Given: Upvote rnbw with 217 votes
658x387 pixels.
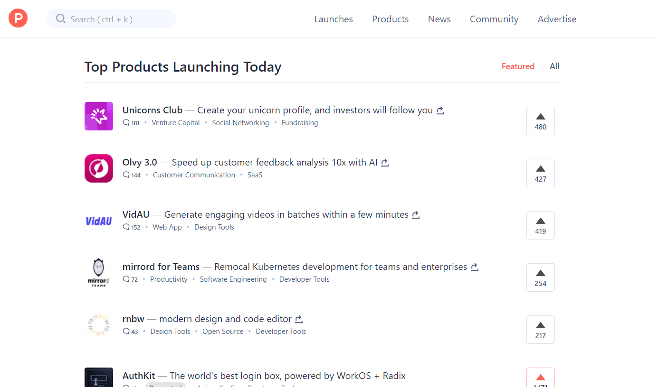Looking at the screenshot, I should pos(541,330).
